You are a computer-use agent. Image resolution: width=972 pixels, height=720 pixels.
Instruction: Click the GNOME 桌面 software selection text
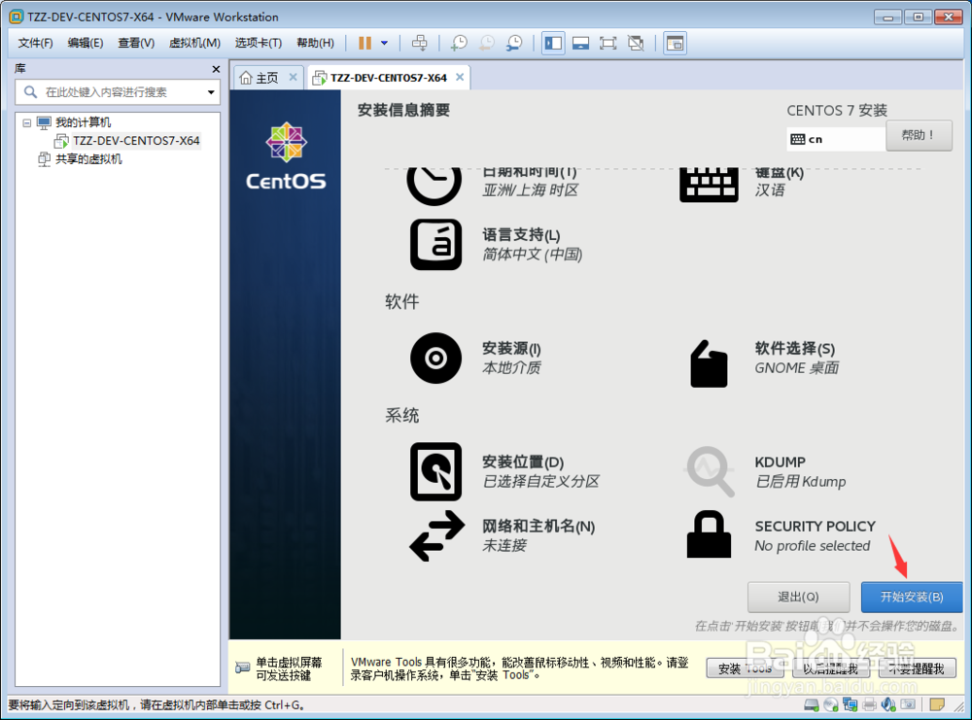pyautogui.click(x=797, y=367)
